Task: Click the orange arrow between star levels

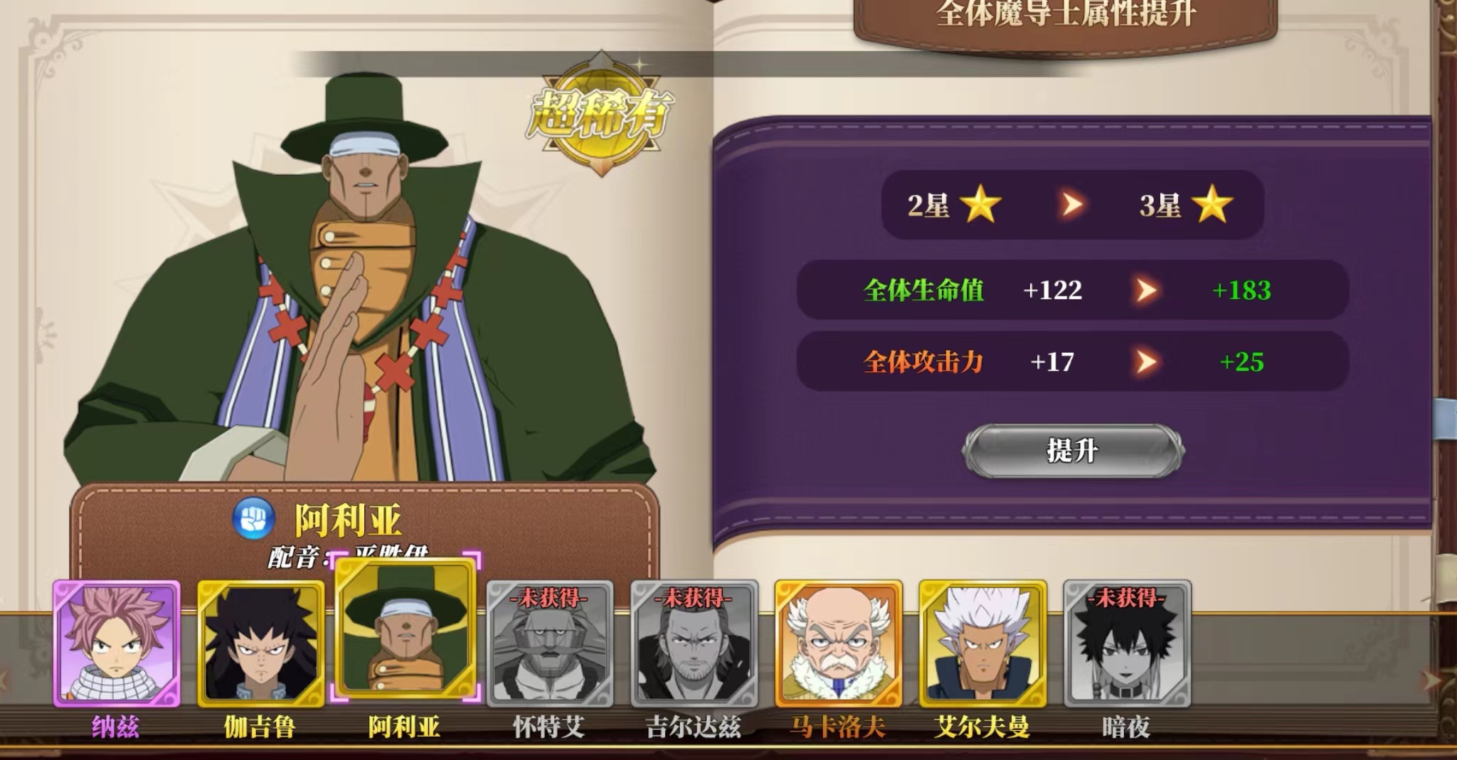Action: [1072, 205]
